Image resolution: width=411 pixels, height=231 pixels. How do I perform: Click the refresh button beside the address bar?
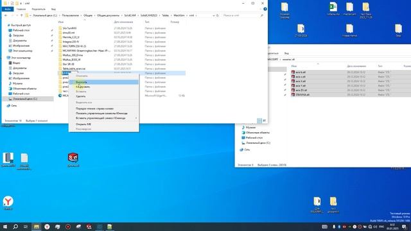tap(217, 15)
